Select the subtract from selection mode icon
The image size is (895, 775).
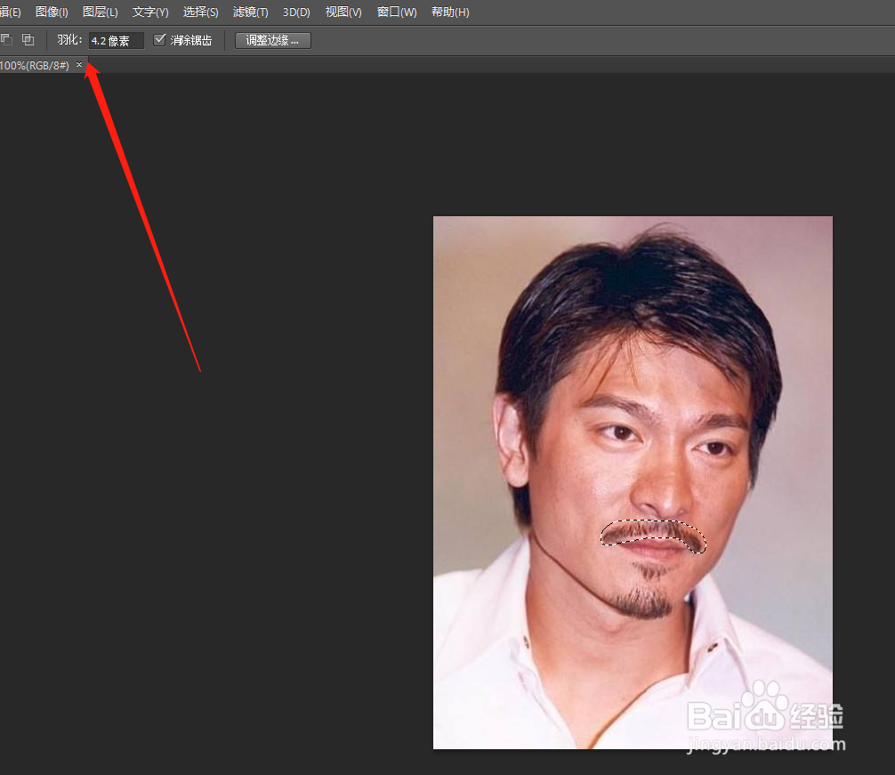pos(6,39)
